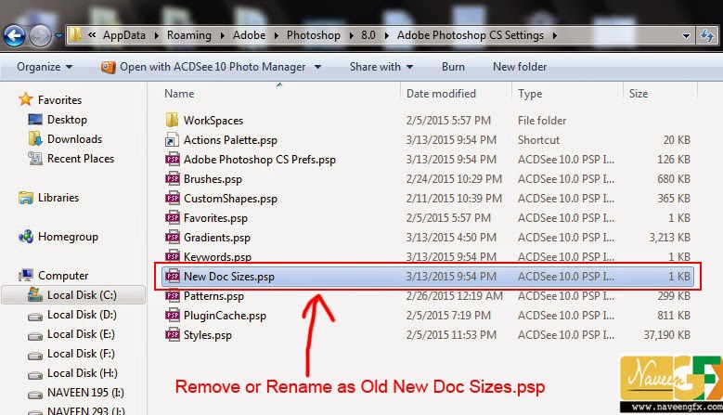Screen dimensions: 723x415
Task: Click the Recent Places icon
Action: (x=35, y=158)
